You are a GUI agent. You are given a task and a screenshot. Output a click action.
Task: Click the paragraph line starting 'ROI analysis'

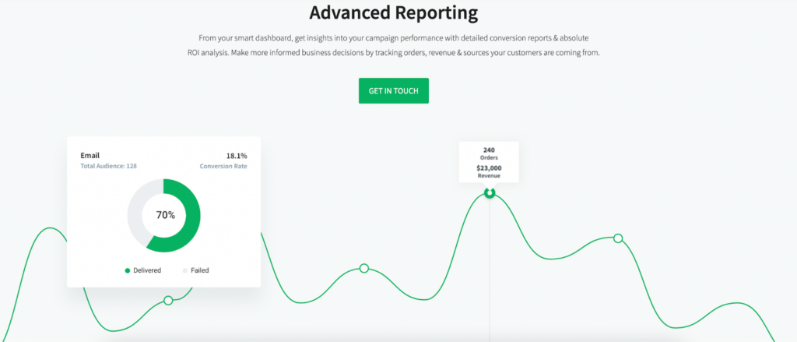point(394,53)
